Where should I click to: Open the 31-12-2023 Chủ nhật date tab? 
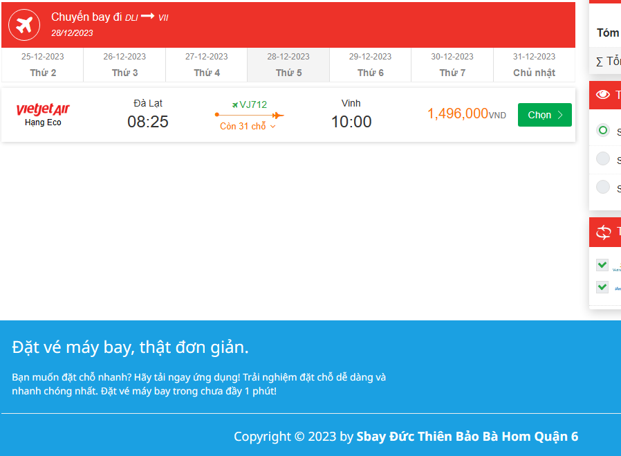point(534,64)
